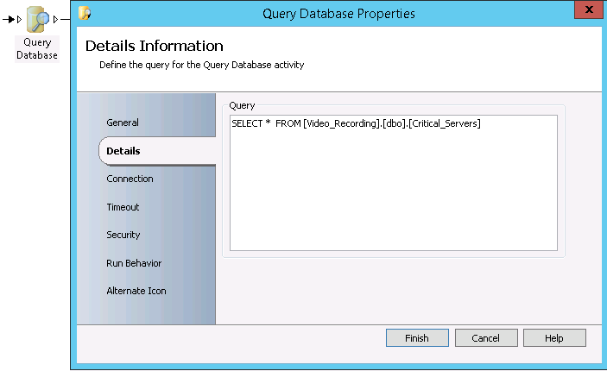Select the Details tab
The height and width of the screenshot is (371, 607).
click(x=157, y=151)
